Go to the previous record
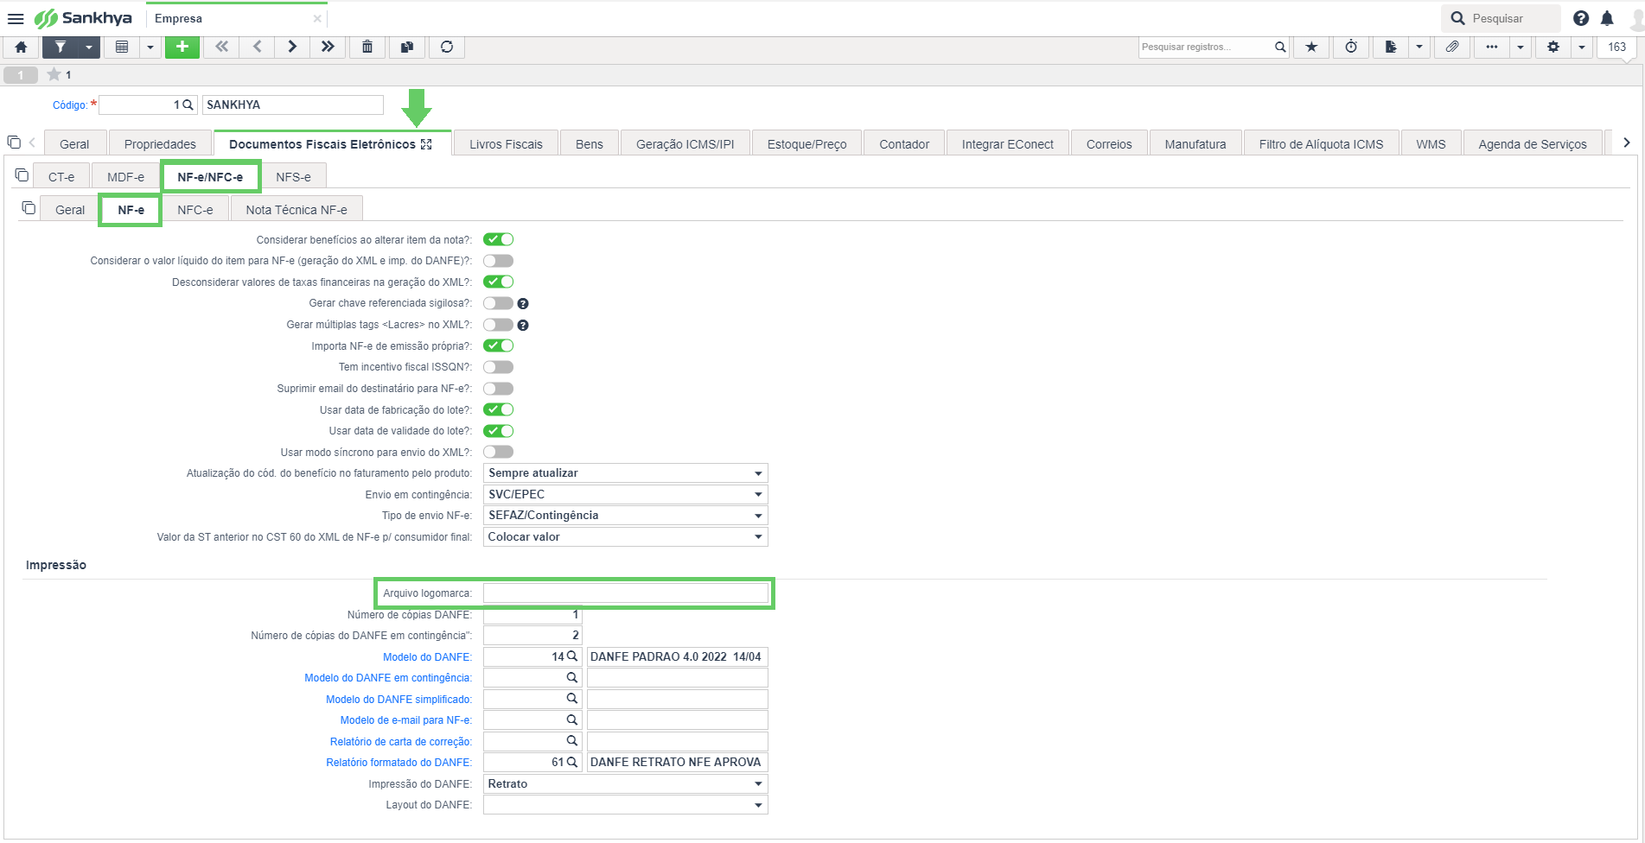This screenshot has height=843, width=1645. coord(258,47)
